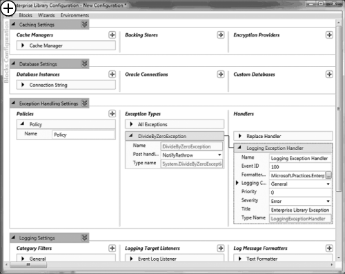Image resolution: width=345 pixels, height=274 pixels.
Task: Click Caching Settings double-chevron icon
Action: click(x=84, y=24)
